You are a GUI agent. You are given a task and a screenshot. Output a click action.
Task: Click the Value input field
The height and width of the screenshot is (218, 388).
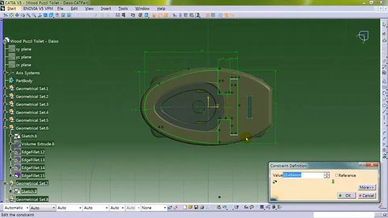pos(303,175)
